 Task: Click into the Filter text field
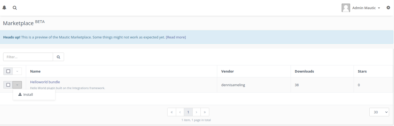[x=28, y=57]
